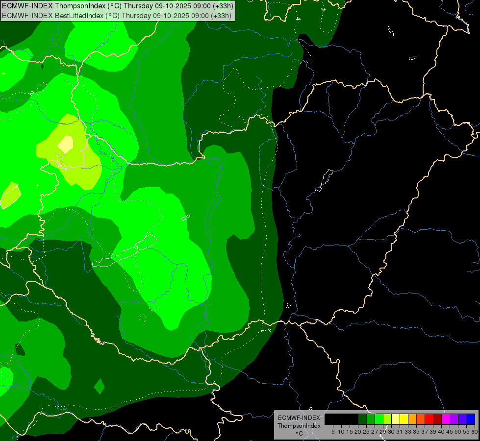Click the legend scale value 45

pyautogui.click(x=450, y=432)
